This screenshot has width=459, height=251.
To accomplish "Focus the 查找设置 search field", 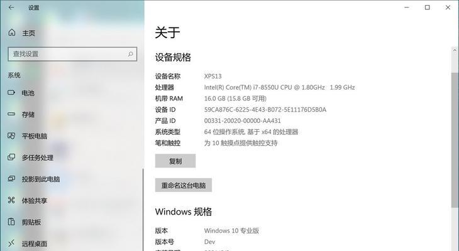I will coord(72,54).
